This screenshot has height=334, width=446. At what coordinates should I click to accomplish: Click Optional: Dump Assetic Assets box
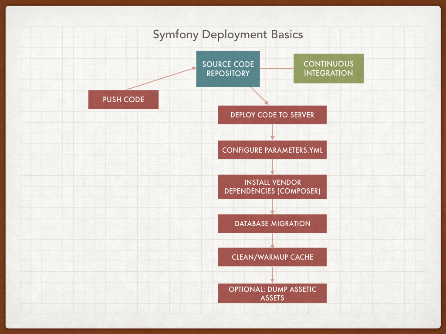click(x=272, y=293)
